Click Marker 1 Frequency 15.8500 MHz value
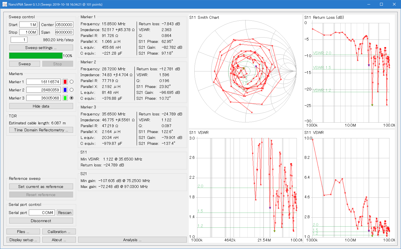401x249 pixels. point(114,24)
